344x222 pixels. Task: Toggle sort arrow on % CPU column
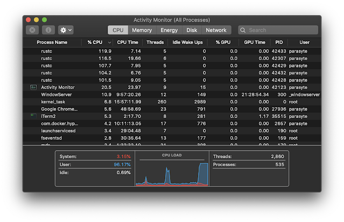(109, 42)
